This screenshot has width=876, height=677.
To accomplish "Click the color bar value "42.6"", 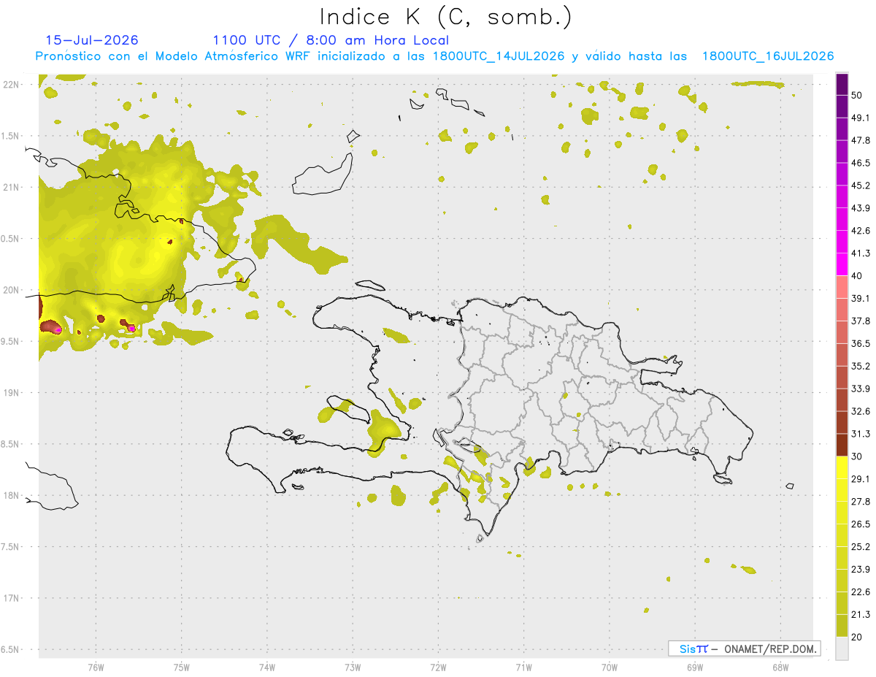I will pyautogui.click(x=861, y=231).
